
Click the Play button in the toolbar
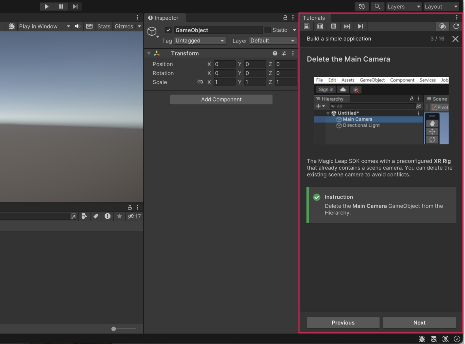click(x=46, y=6)
